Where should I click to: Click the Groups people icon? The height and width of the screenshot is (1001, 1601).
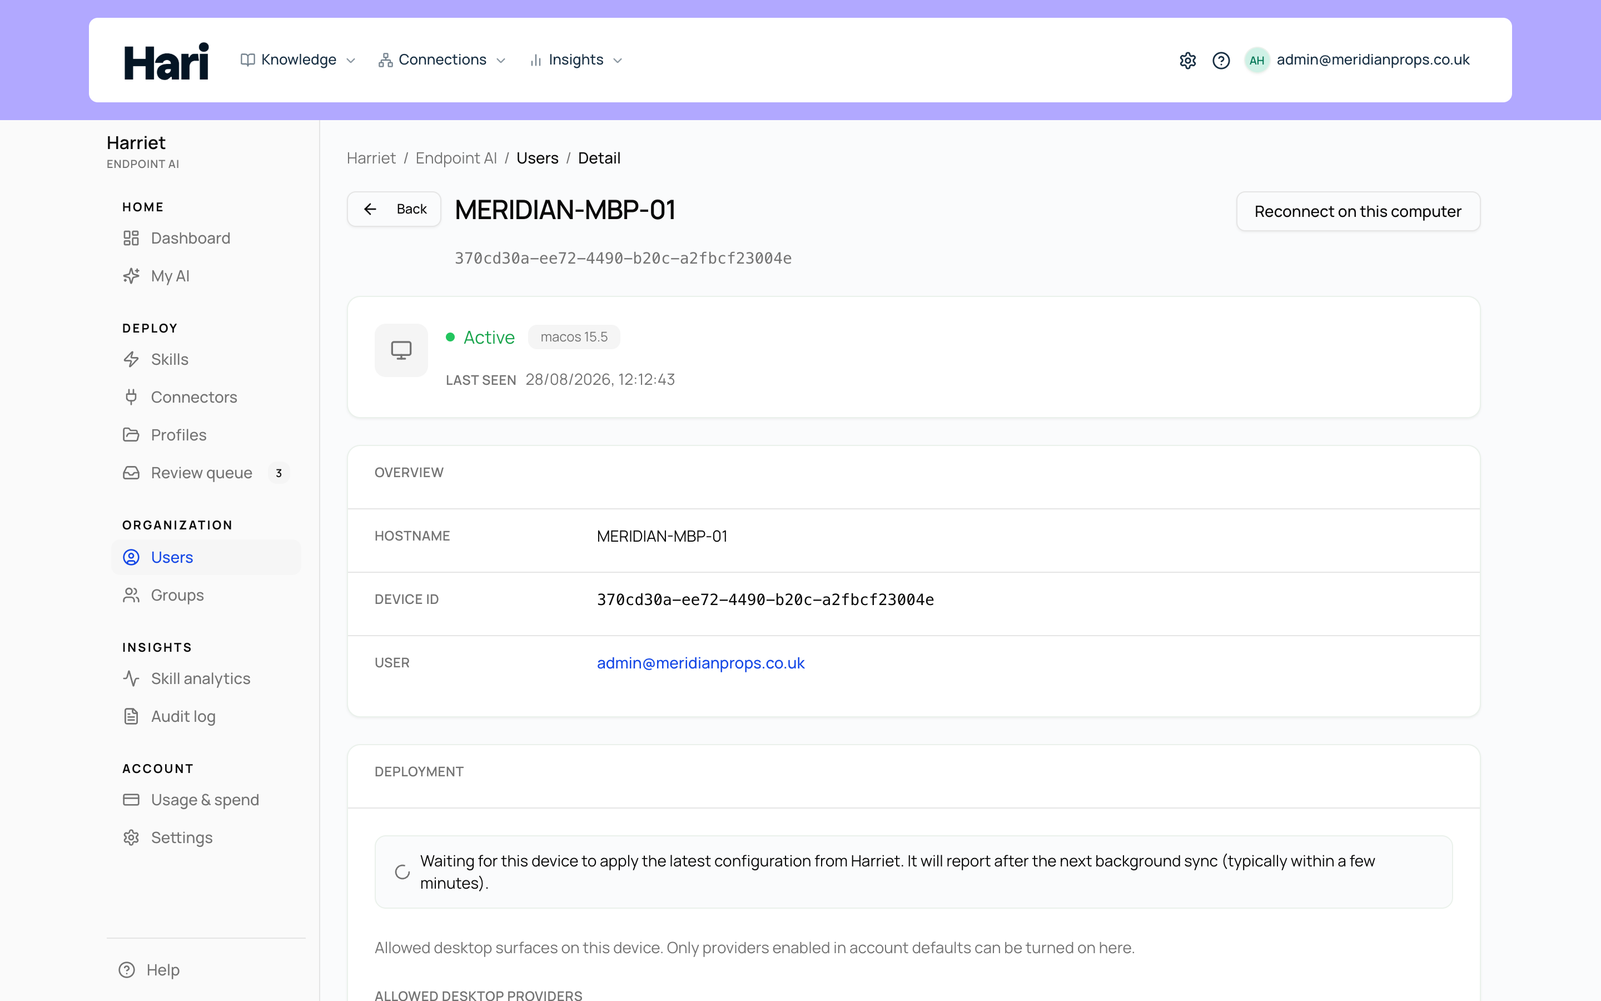pyautogui.click(x=131, y=595)
